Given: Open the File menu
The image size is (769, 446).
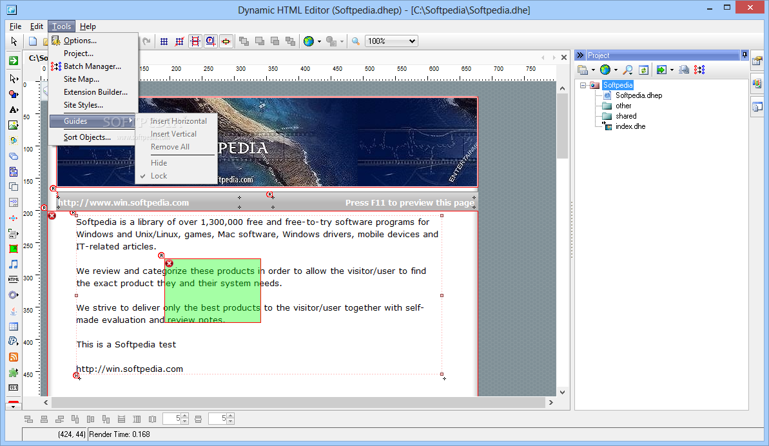Looking at the screenshot, I should [x=15, y=26].
